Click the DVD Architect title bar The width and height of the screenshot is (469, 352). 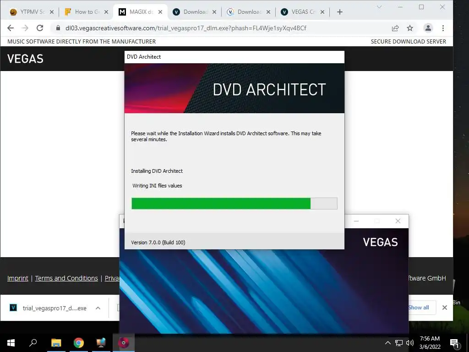[x=234, y=57]
